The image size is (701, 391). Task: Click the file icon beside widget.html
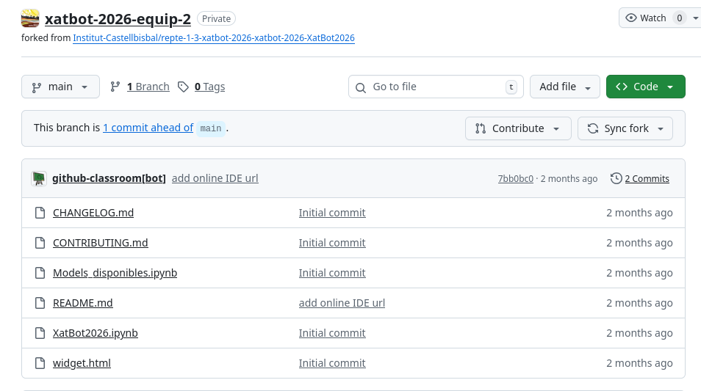[40, 363]
